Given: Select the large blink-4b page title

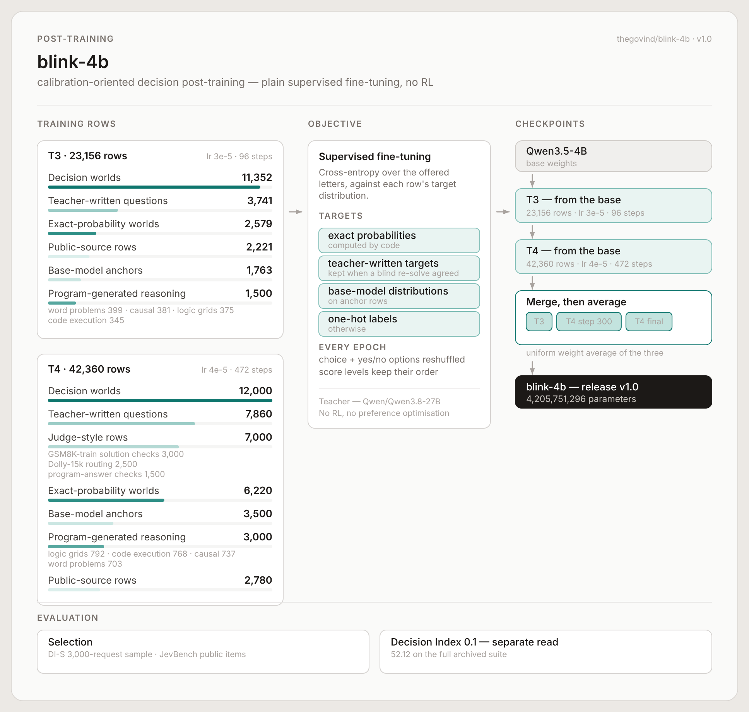Looking at the screenshot, I should coord(73,62).
